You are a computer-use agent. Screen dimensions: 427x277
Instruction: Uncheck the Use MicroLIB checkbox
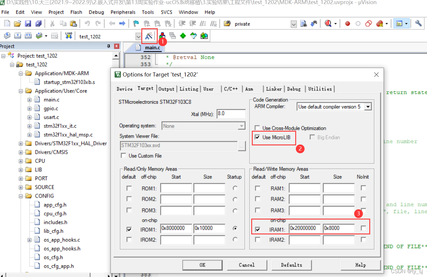click(257, 137)
